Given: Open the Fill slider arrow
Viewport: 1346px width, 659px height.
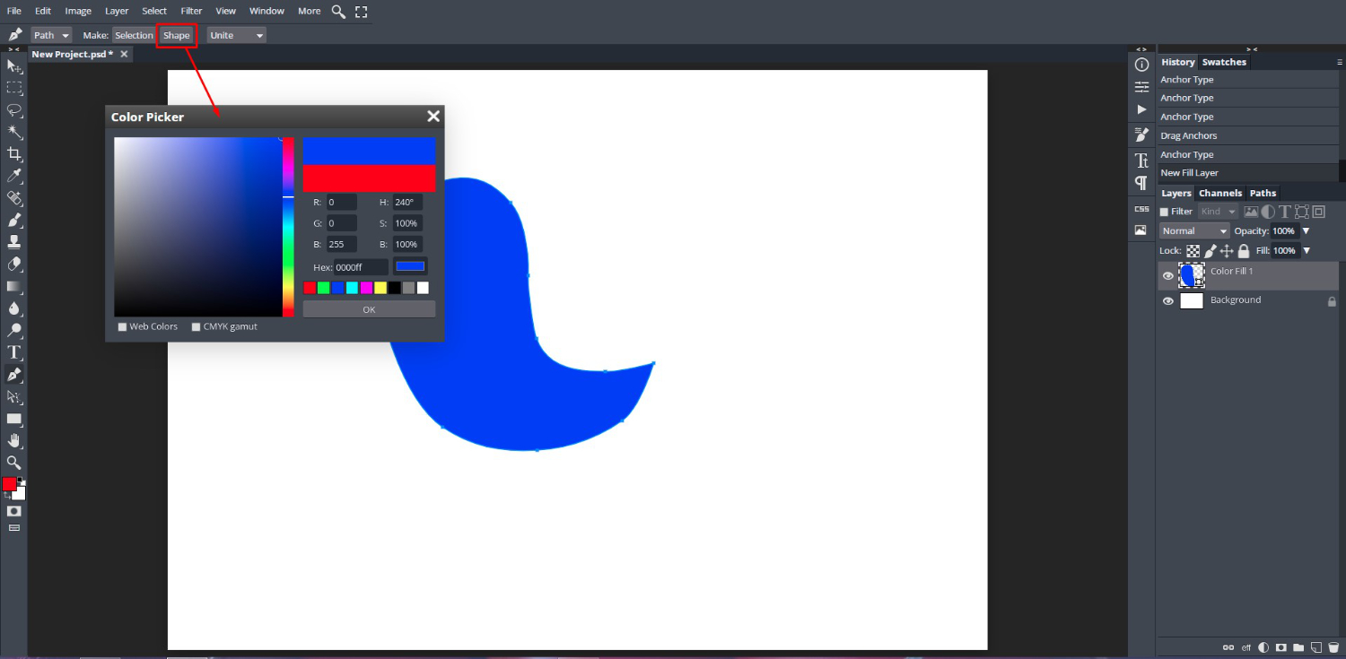Looking at the screenshot, I should pyautogui.click(x=1306, y=250).
